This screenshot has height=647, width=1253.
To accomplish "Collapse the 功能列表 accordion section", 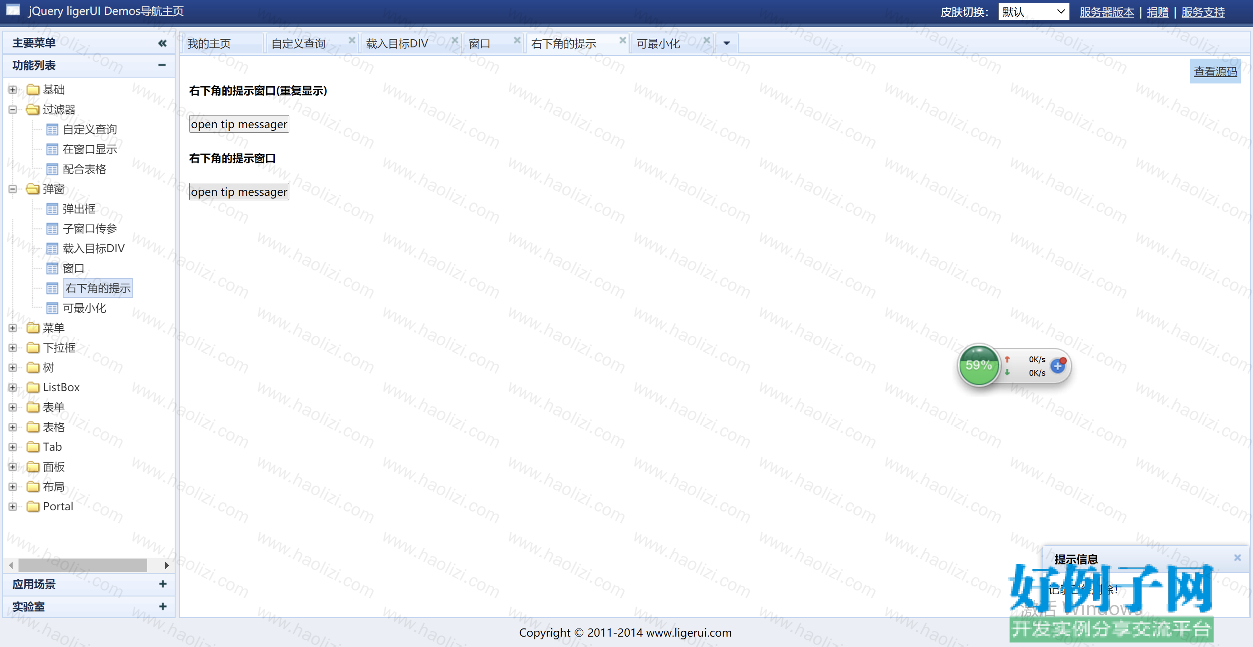I will [x=162, y=65].
